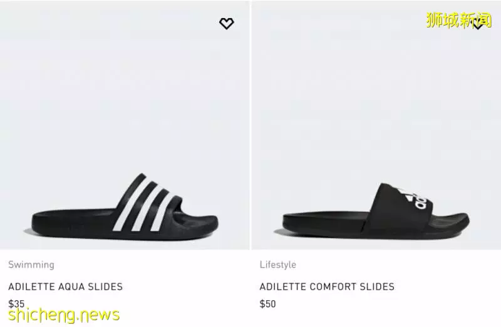Click the $35 price text
The height and width of the screenshot is (327, 501).
(16, 303)
